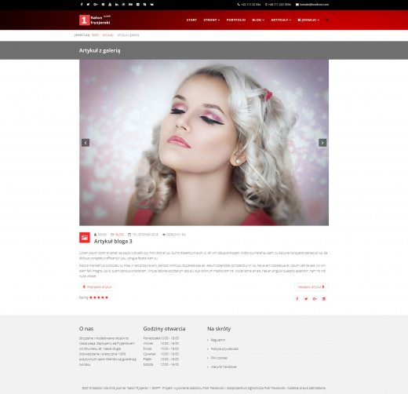Open the START menu item

click(x=191, y=20)
